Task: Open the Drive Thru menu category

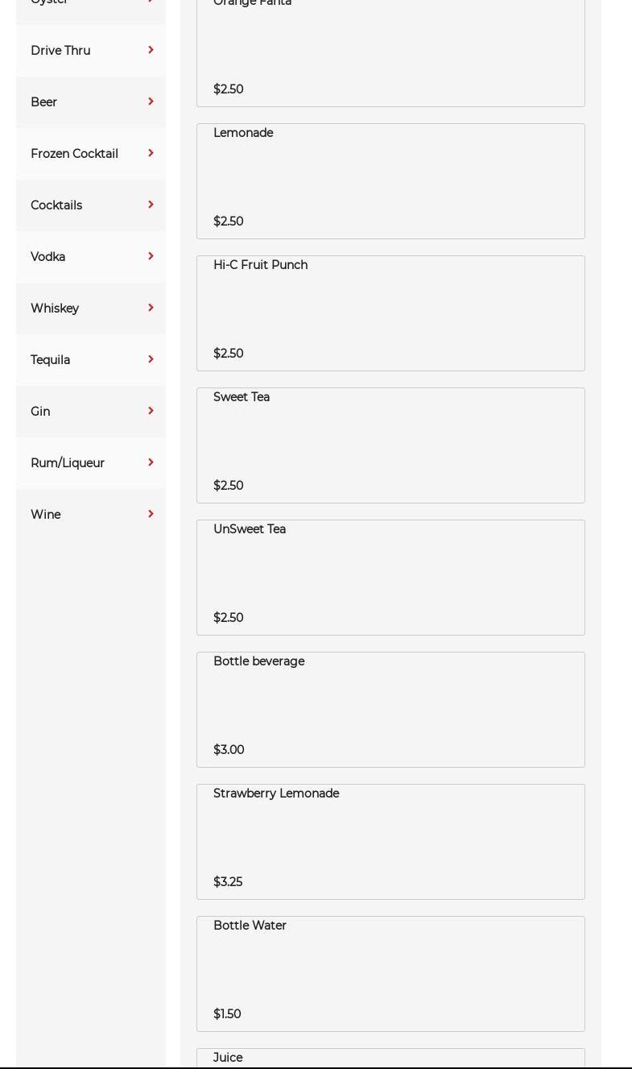Action: click(91, 51)
